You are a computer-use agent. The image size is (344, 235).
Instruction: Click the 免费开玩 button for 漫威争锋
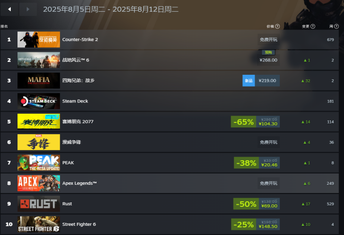[269, 142]
